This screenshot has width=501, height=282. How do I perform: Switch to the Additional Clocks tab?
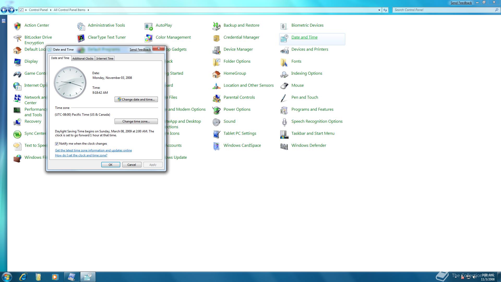tap(83, 58)
